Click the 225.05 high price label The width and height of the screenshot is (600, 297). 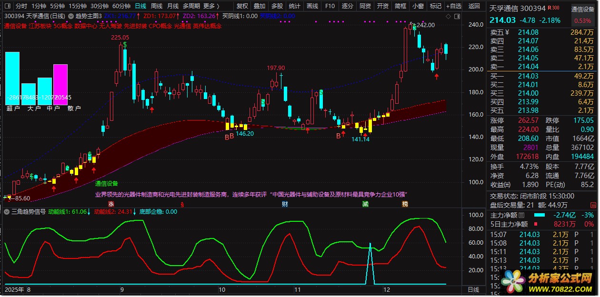120,38
